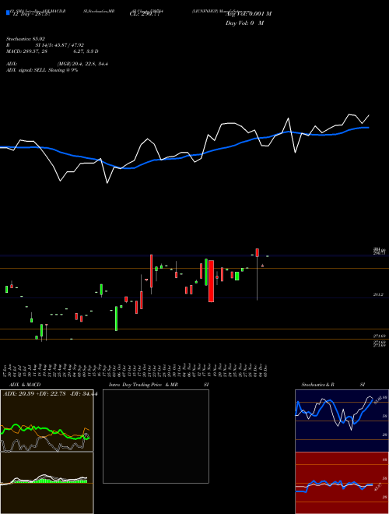Click the 'ADX: 20.39 +DY: 22.78 -DY: 34.44' label

[x=50, y=394]
